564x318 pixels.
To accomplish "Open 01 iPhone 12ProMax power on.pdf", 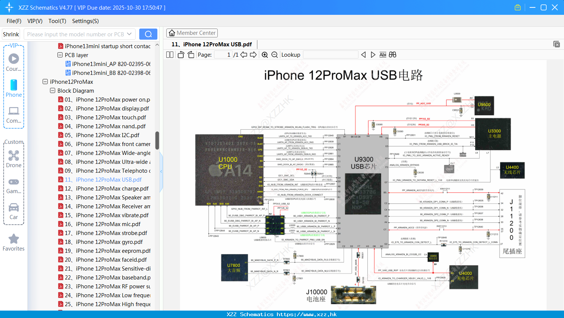I will pyautogui.click(x=104, y=99).
